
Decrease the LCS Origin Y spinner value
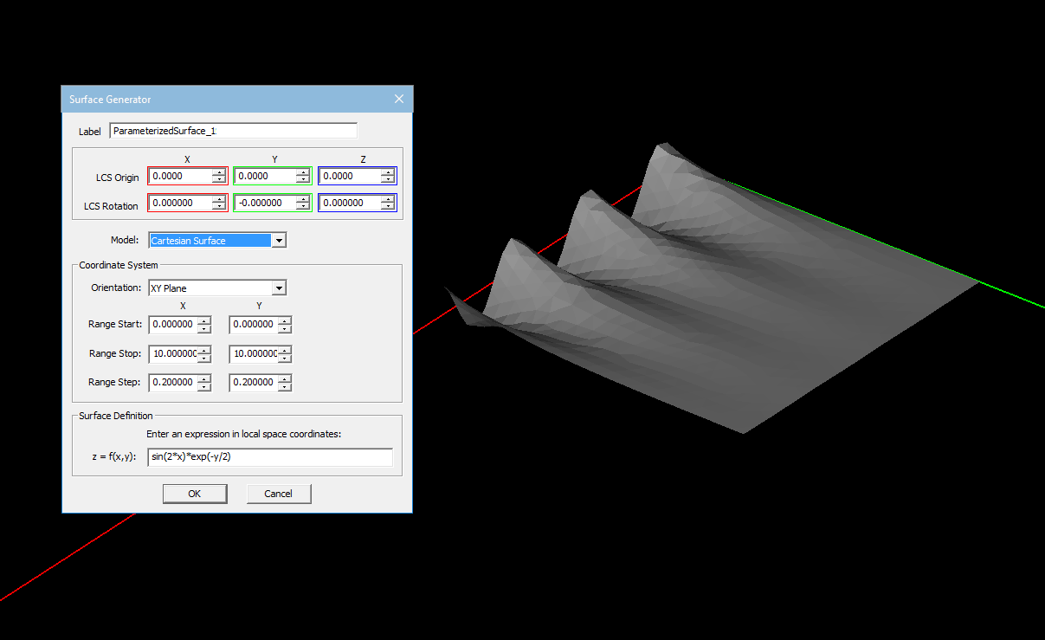click(303, 179)
